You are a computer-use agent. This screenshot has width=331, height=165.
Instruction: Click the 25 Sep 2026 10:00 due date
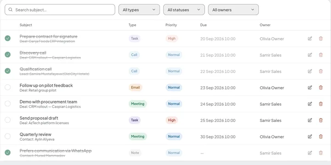217,121
